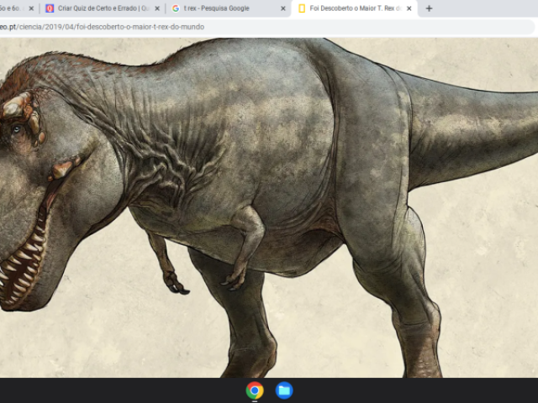Switch to the Criar Quiz de Certo e Errado tab
Screen dimensions: 538x403
(x=103, y=8)
